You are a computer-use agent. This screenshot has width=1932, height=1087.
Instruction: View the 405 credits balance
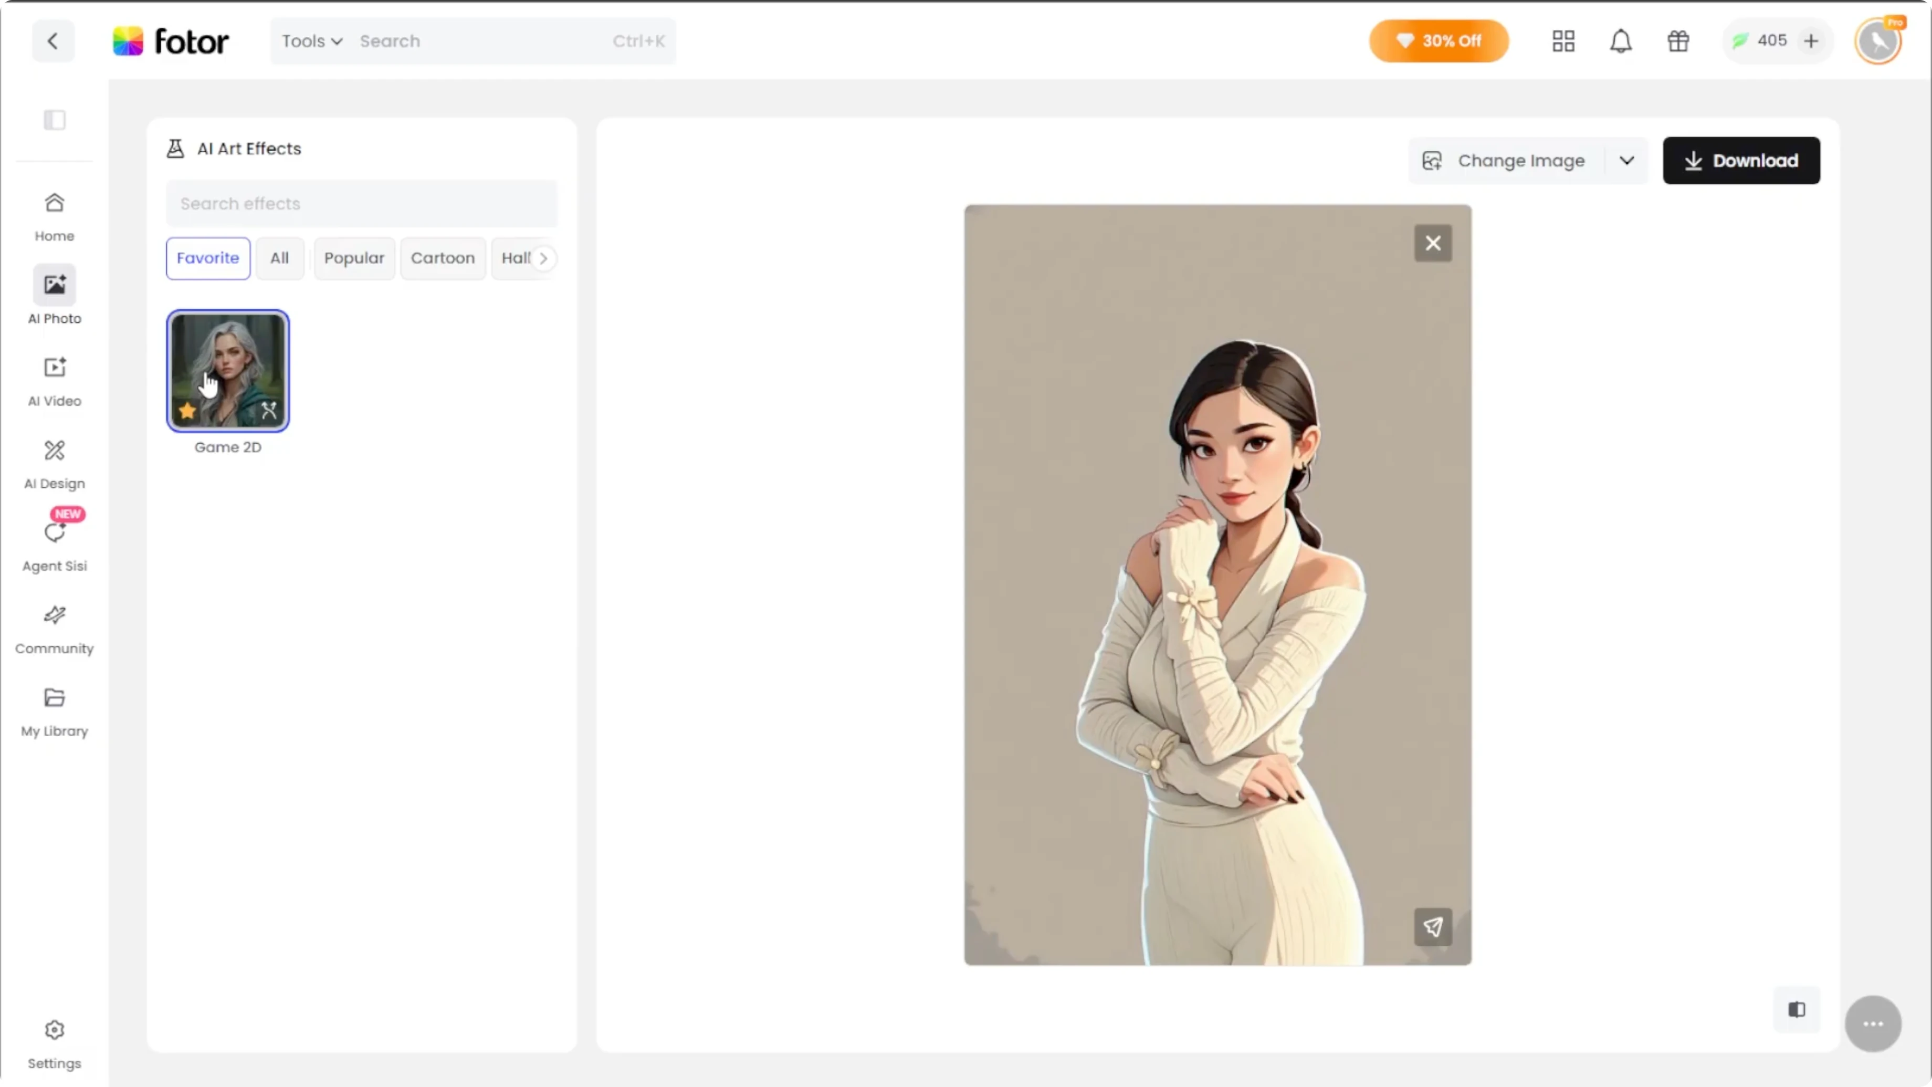[1759, 40]
